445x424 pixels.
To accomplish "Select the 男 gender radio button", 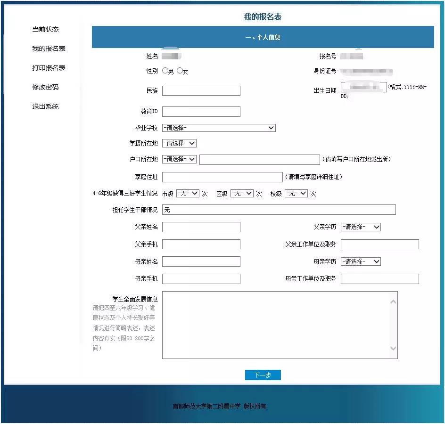I will (165, 70).
